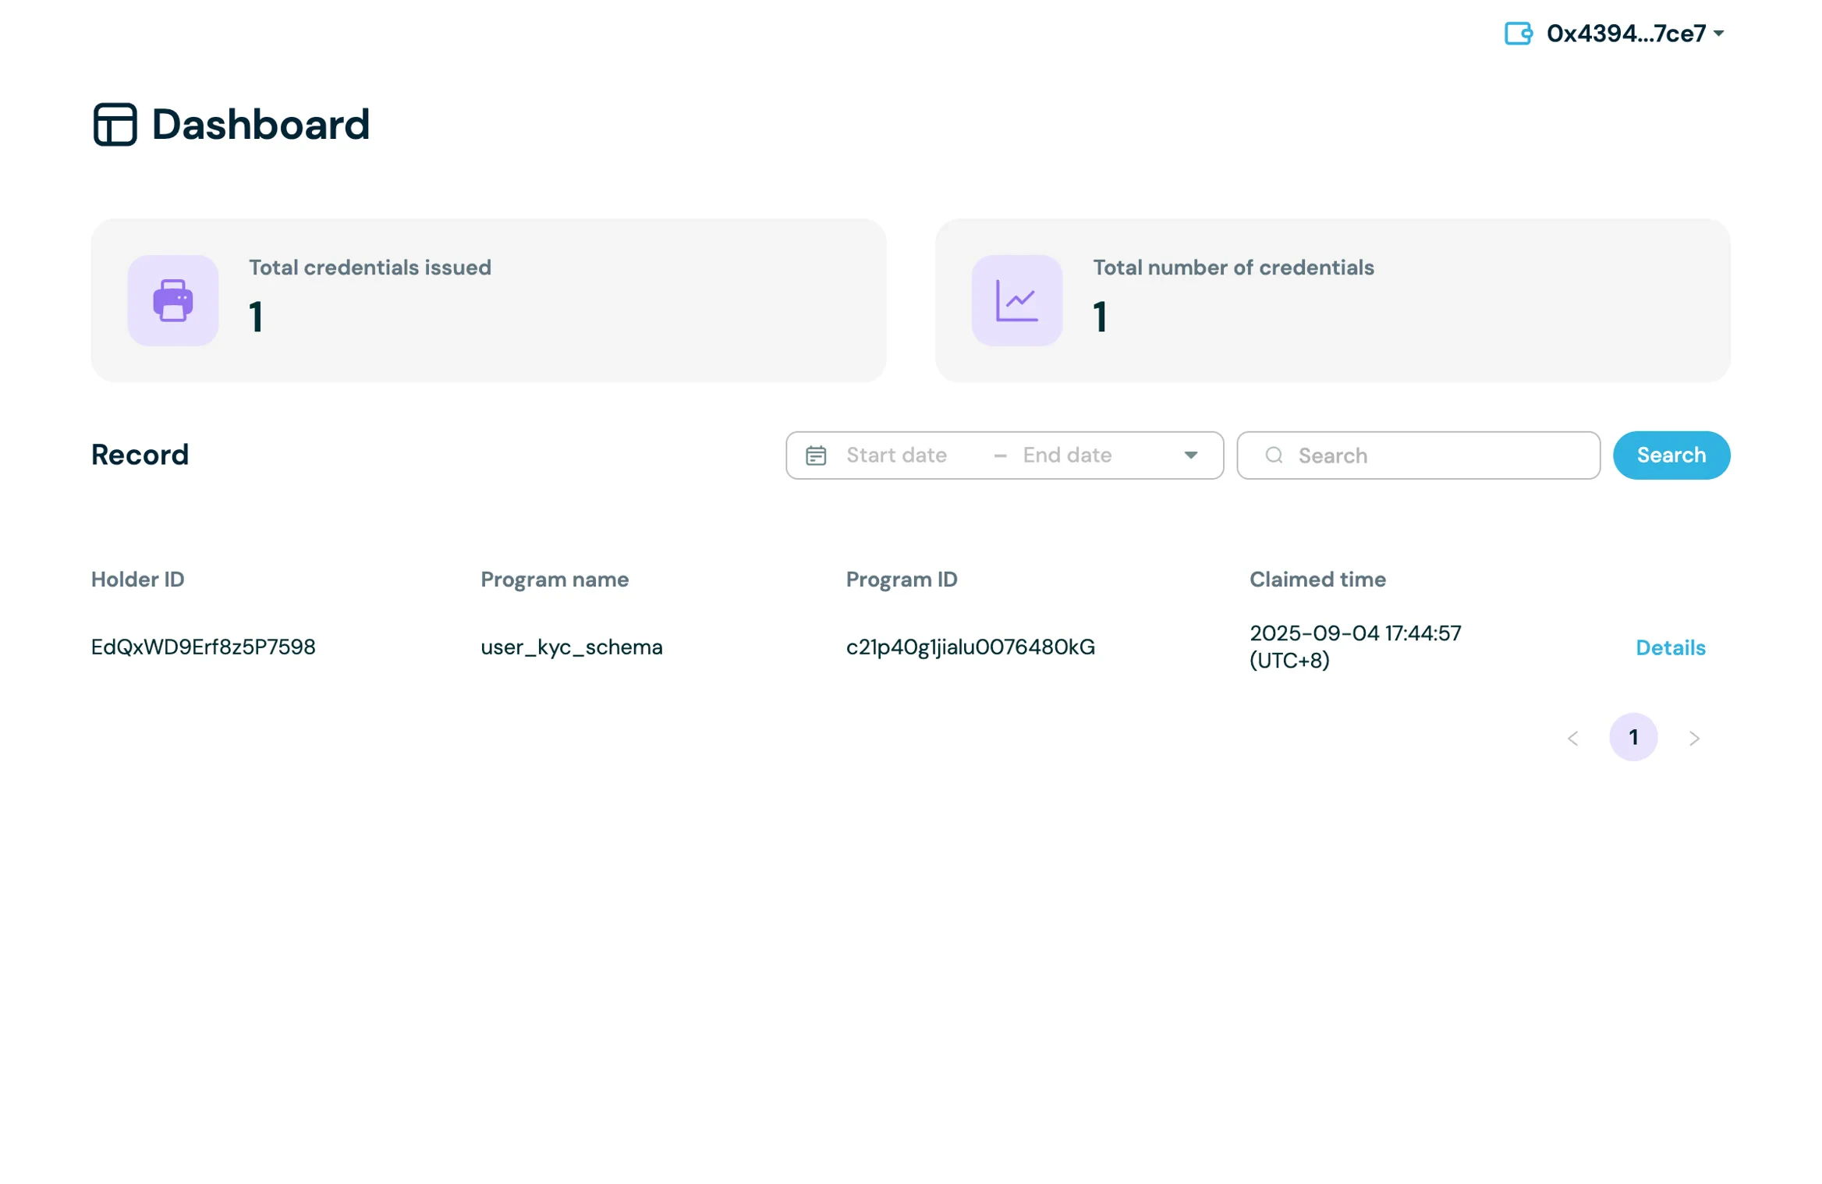Click the wallet icon next to the address

(1517, 33)
